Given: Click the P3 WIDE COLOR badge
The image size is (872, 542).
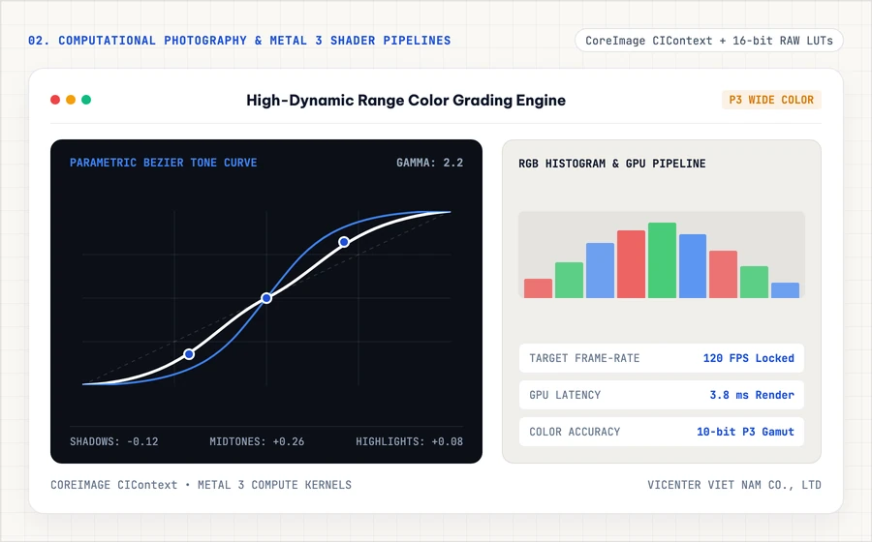Looking at the screenshot, I should pos(771,100).
